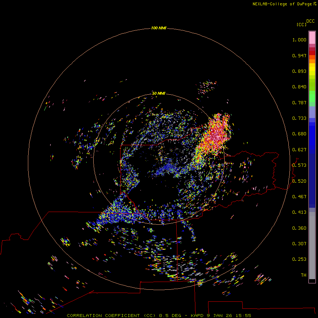Image resolution: width=318 pixels, height=318 pixels.
Task: Click the 0.467 scale value
Action: pos(299,197)
